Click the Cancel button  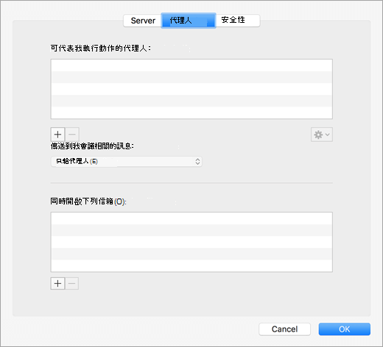(x=284, y=329)
